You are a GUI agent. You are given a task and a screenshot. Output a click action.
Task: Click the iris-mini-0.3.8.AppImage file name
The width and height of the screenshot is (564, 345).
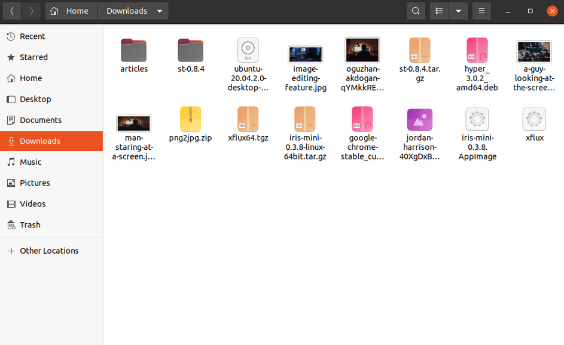tap(477, 147)
